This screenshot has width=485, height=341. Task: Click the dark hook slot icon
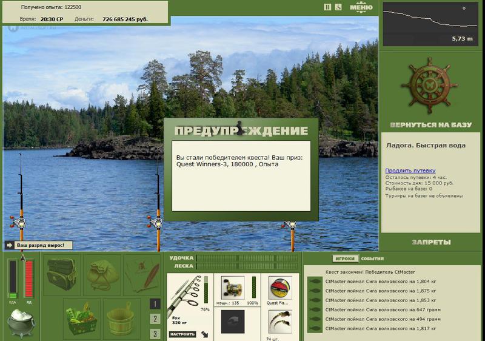[233, 322]
